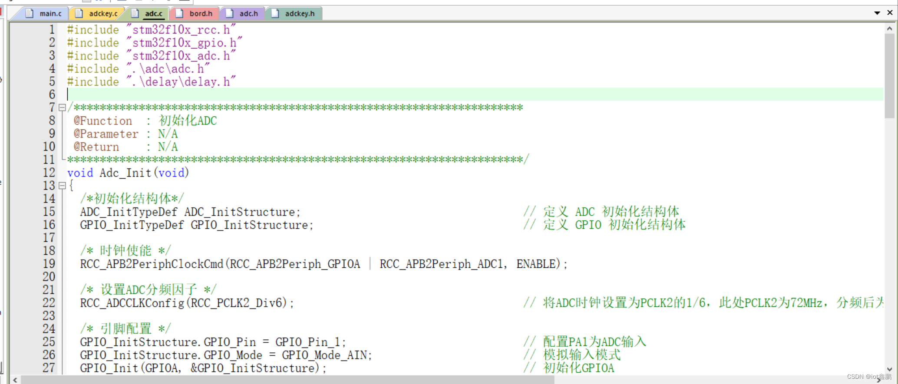Click RCC_APB2PeriphClockCmd call on line 19
This screenshot has width=898, height=384.
coord(152,264)
